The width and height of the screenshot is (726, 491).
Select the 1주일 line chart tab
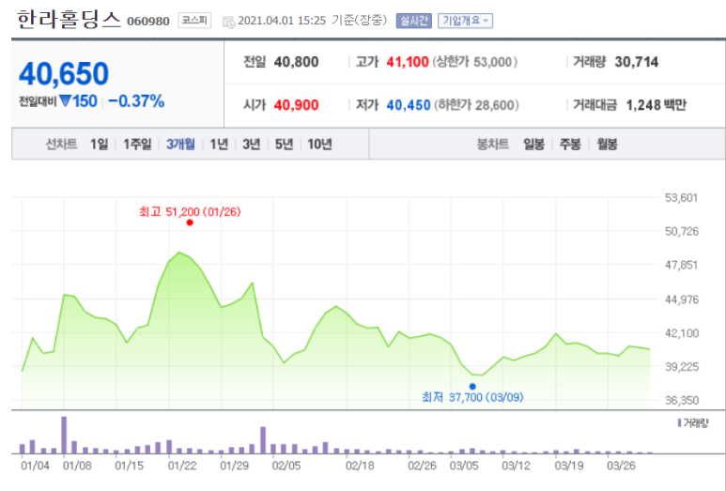(137, 144)
